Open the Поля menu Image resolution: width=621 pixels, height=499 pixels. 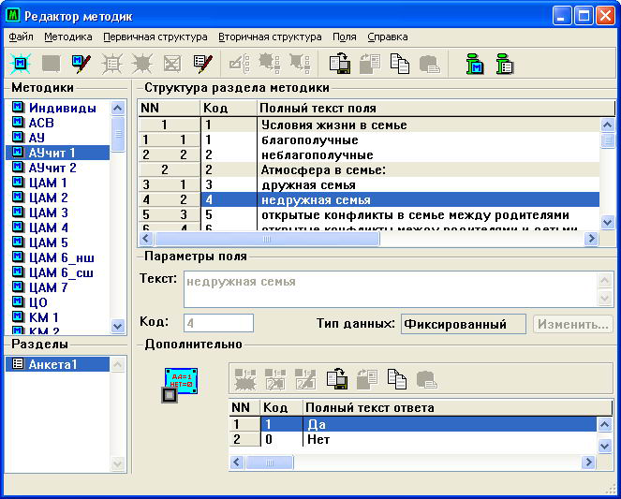click(345, 37)
